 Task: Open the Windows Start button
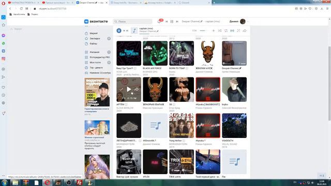click(5, 182)
